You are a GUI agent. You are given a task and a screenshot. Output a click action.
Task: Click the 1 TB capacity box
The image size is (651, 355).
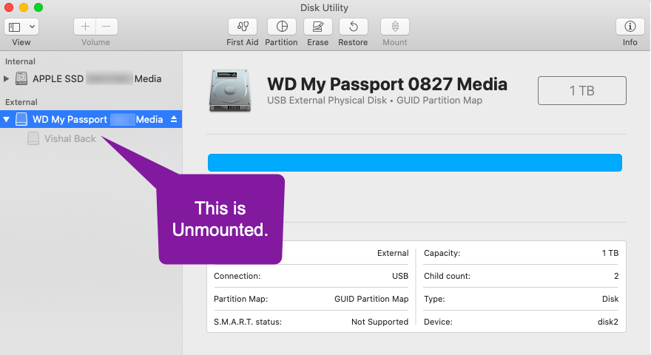(582, 90)
